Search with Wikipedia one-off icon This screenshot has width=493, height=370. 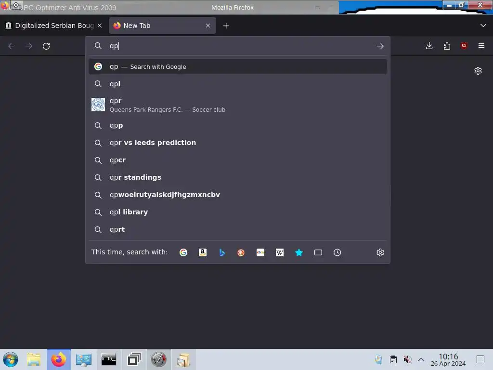pyautogui.click(x=280, y=252)
